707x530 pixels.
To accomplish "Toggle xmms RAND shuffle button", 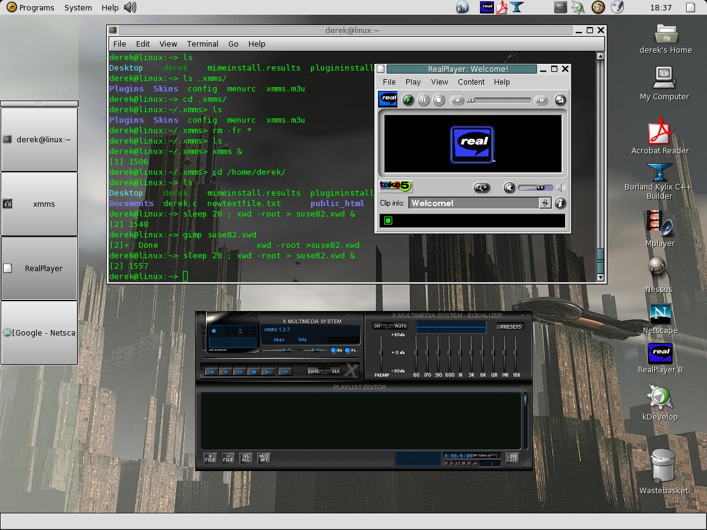I will point(315,371).
